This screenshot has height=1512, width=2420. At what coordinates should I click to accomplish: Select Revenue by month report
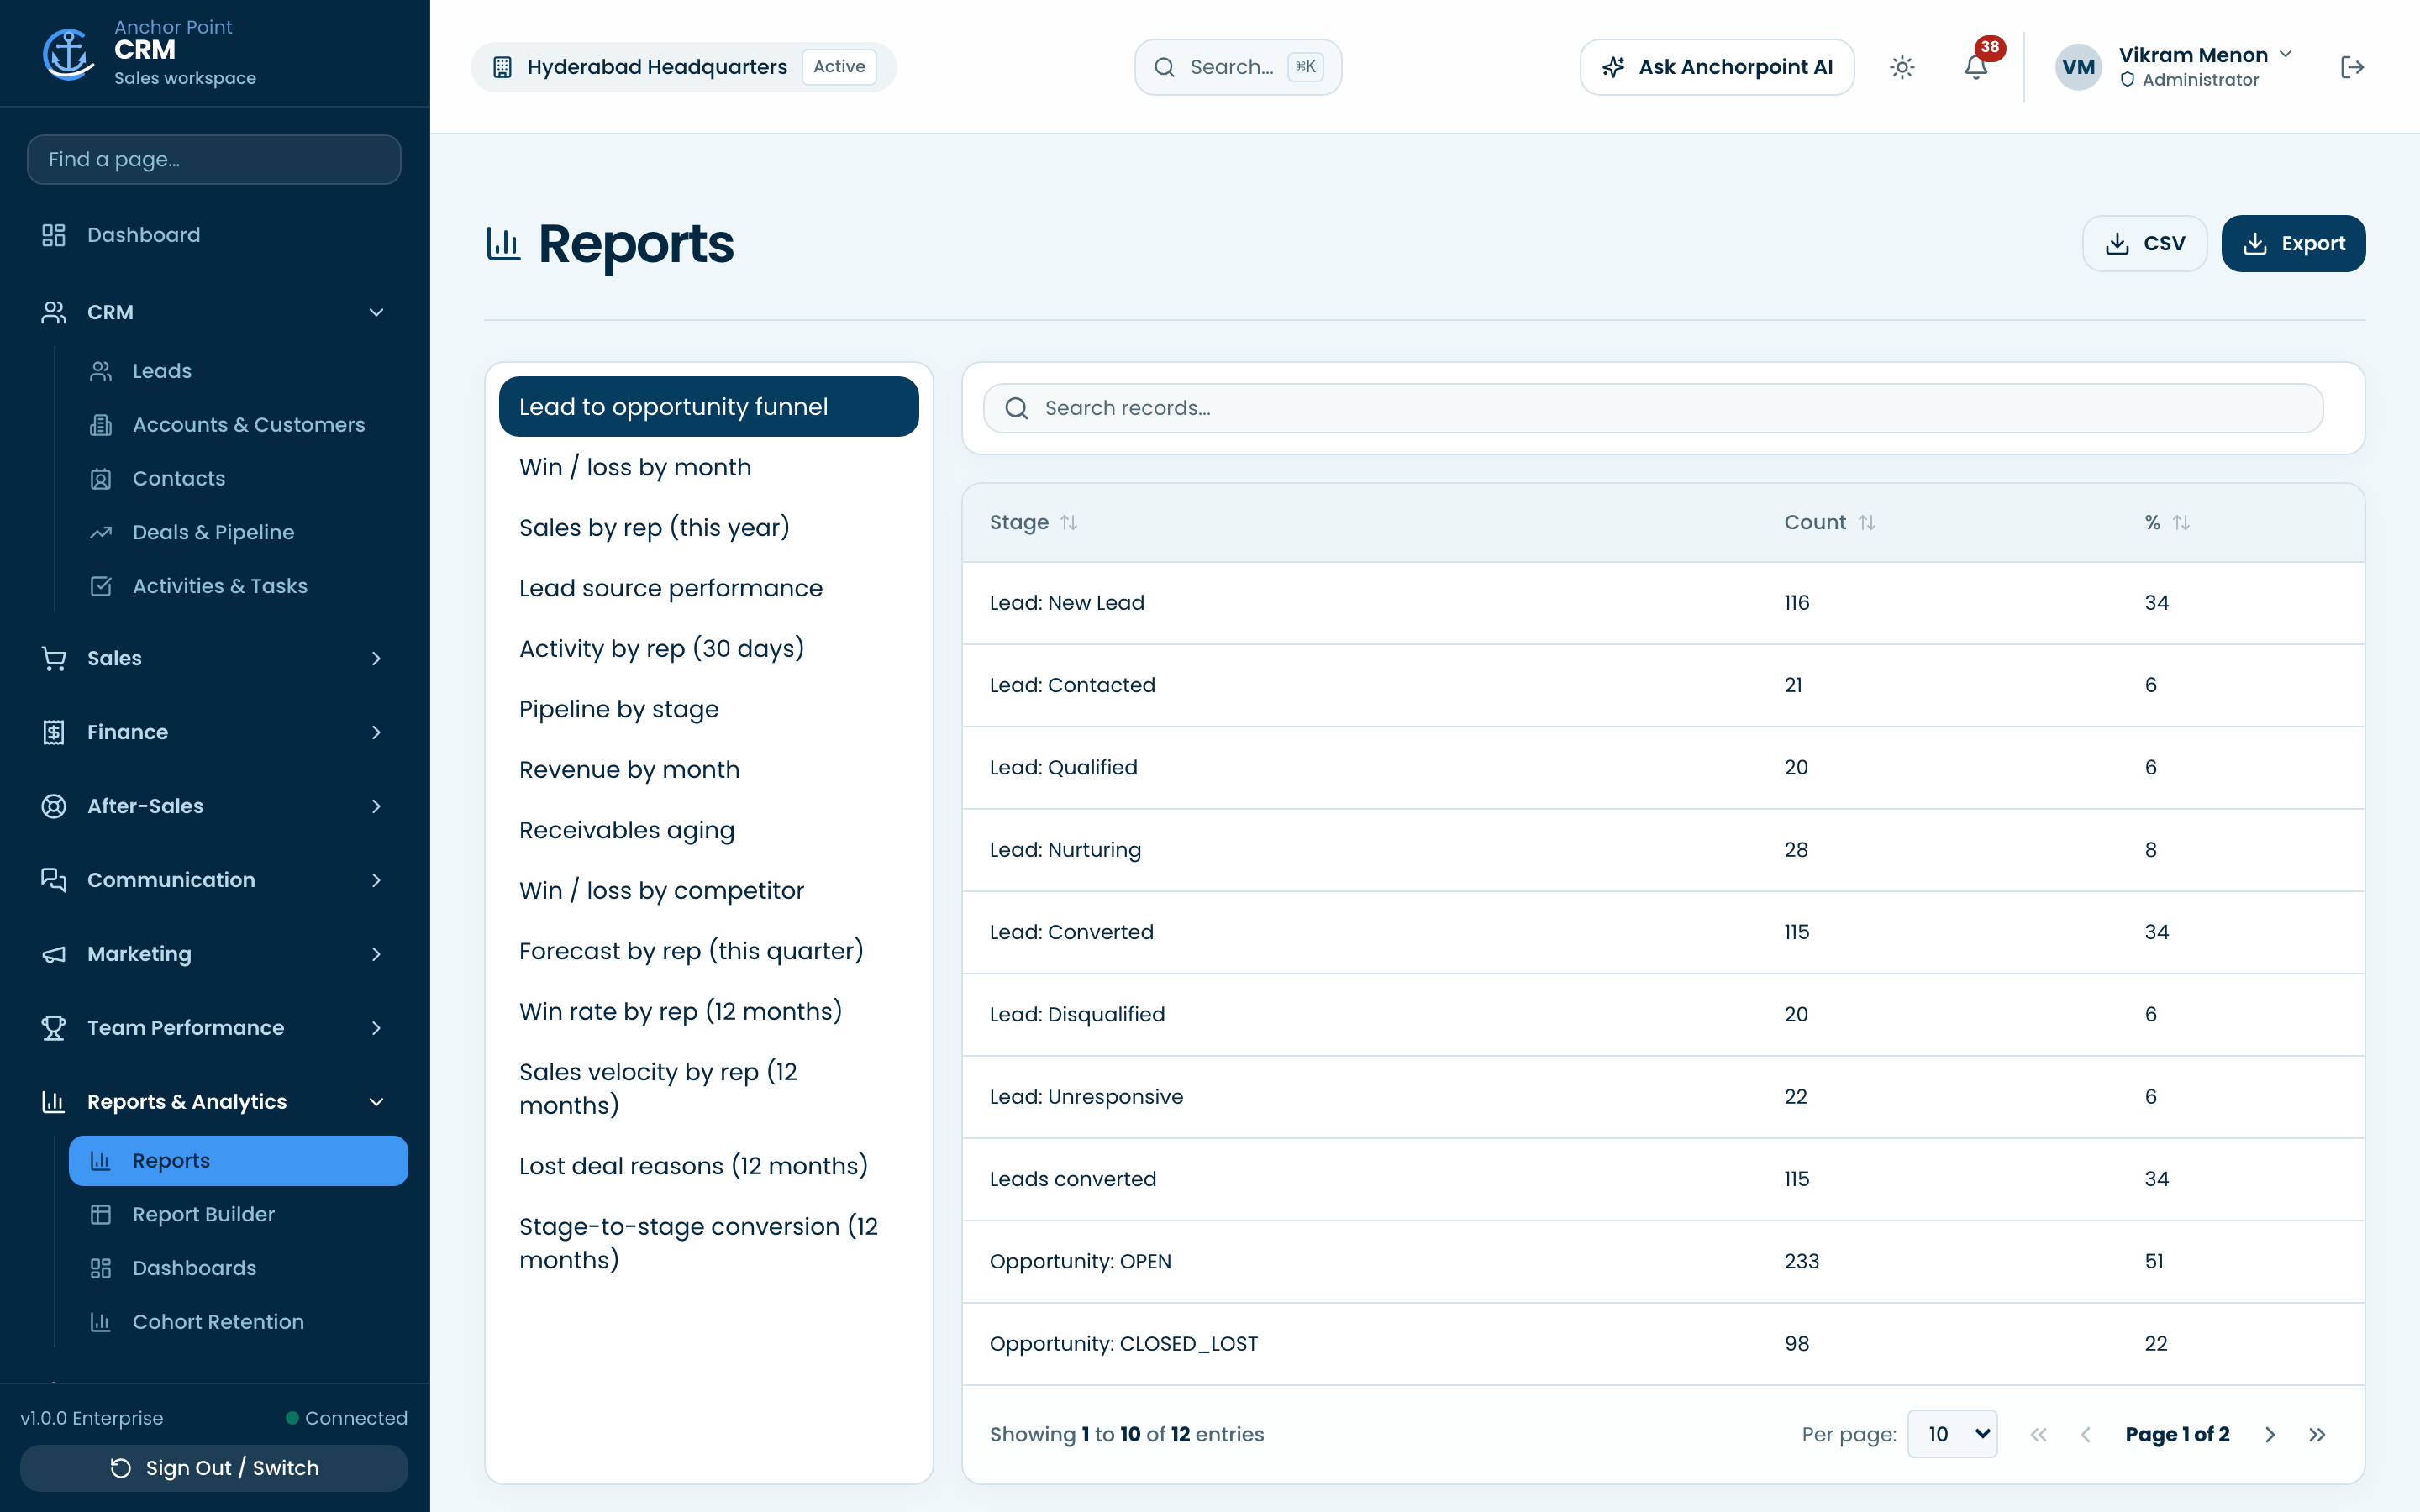[709, 769]
